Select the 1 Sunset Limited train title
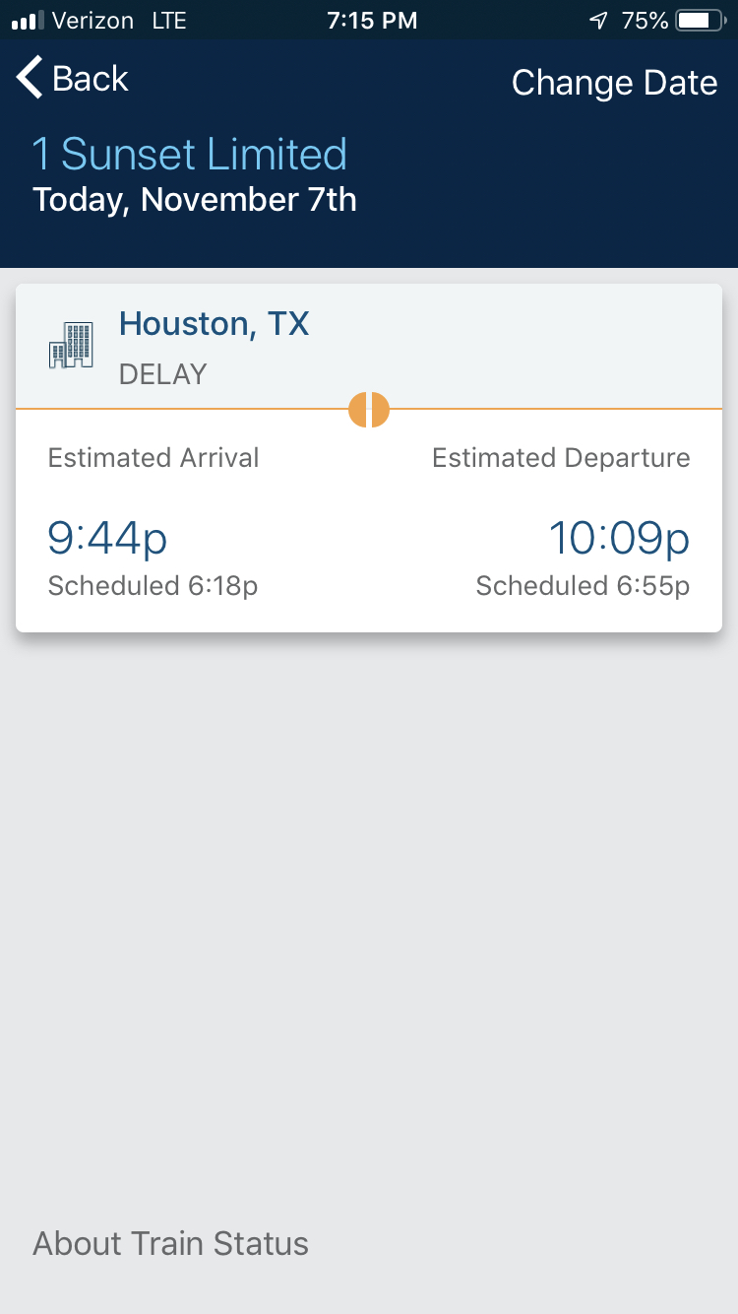Screen dimensions: 738x1314 click(x=190, y=155)
